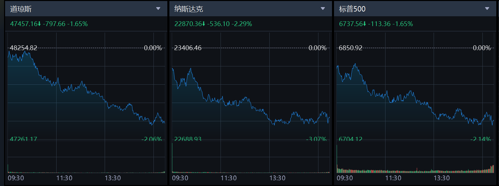
Task: Click the -3.07% low label on 纳斯达克
Action: 316,139
